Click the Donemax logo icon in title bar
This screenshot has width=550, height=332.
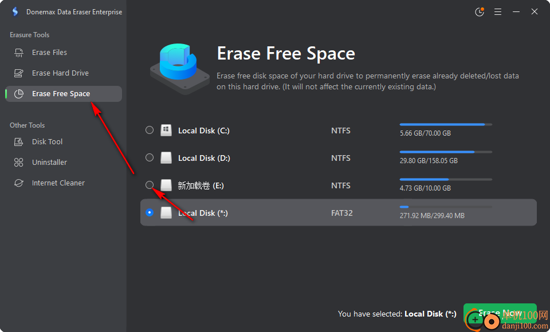pos(15,11)
